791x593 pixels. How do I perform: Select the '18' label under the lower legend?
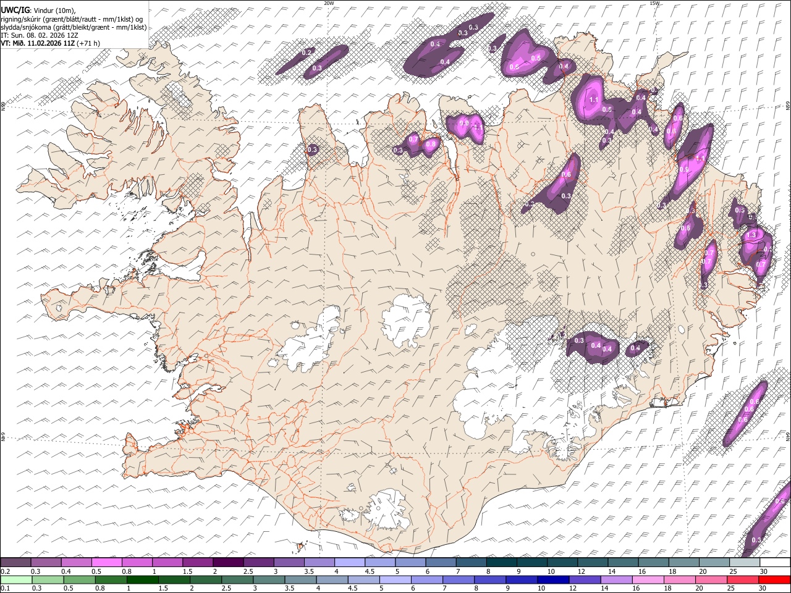pyautogui.click(x=668, y=588)
